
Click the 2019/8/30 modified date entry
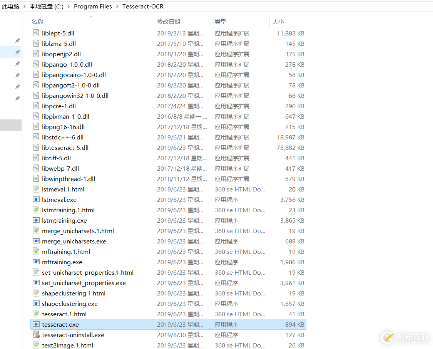pyautogui.click(x=180, y=335)
